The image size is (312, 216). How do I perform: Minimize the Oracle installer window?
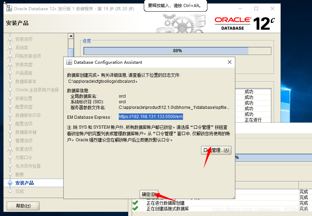[240, 8]
